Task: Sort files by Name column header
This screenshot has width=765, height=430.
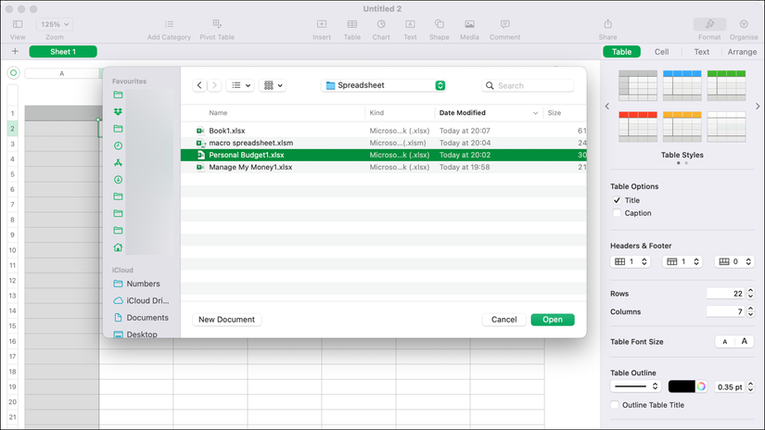Action: [218, 113]
